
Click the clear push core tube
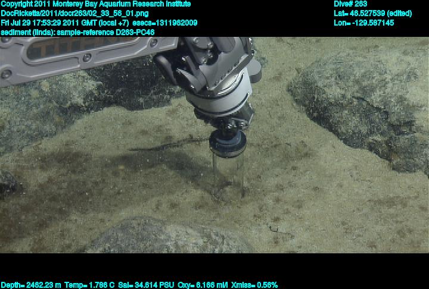[x=228, y=172]
